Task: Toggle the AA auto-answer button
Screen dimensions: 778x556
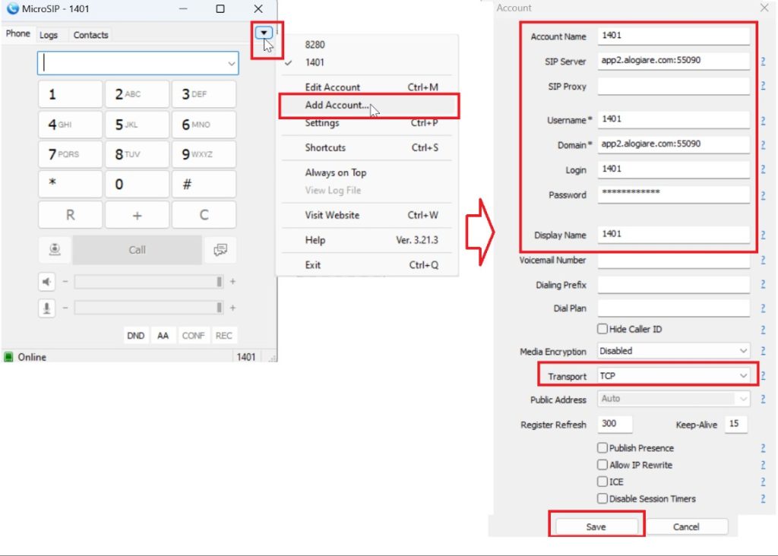Action: point(163,335)
